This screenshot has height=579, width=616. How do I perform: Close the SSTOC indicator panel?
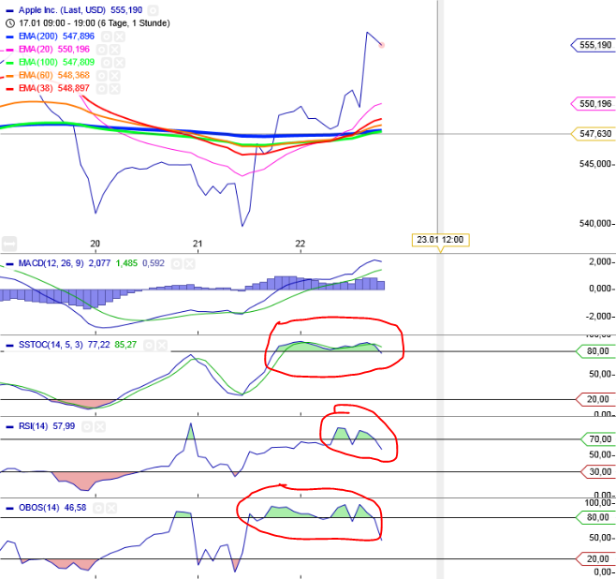click(161, 346)
